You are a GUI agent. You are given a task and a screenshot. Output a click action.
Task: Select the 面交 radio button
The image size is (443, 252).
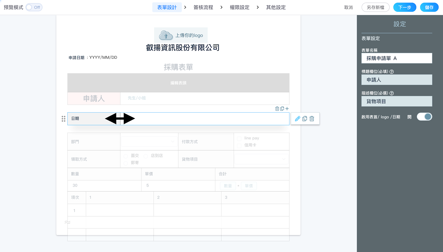[x=126, y=156]
